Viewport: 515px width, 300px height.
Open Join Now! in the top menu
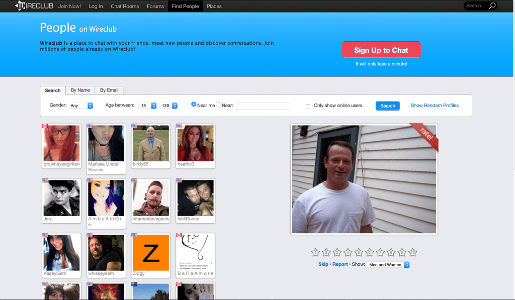click(69, 6)
